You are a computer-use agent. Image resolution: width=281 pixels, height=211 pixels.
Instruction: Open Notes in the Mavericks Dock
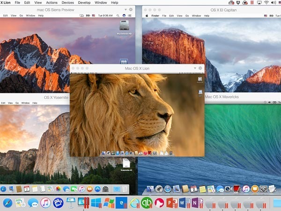point(202,189)
